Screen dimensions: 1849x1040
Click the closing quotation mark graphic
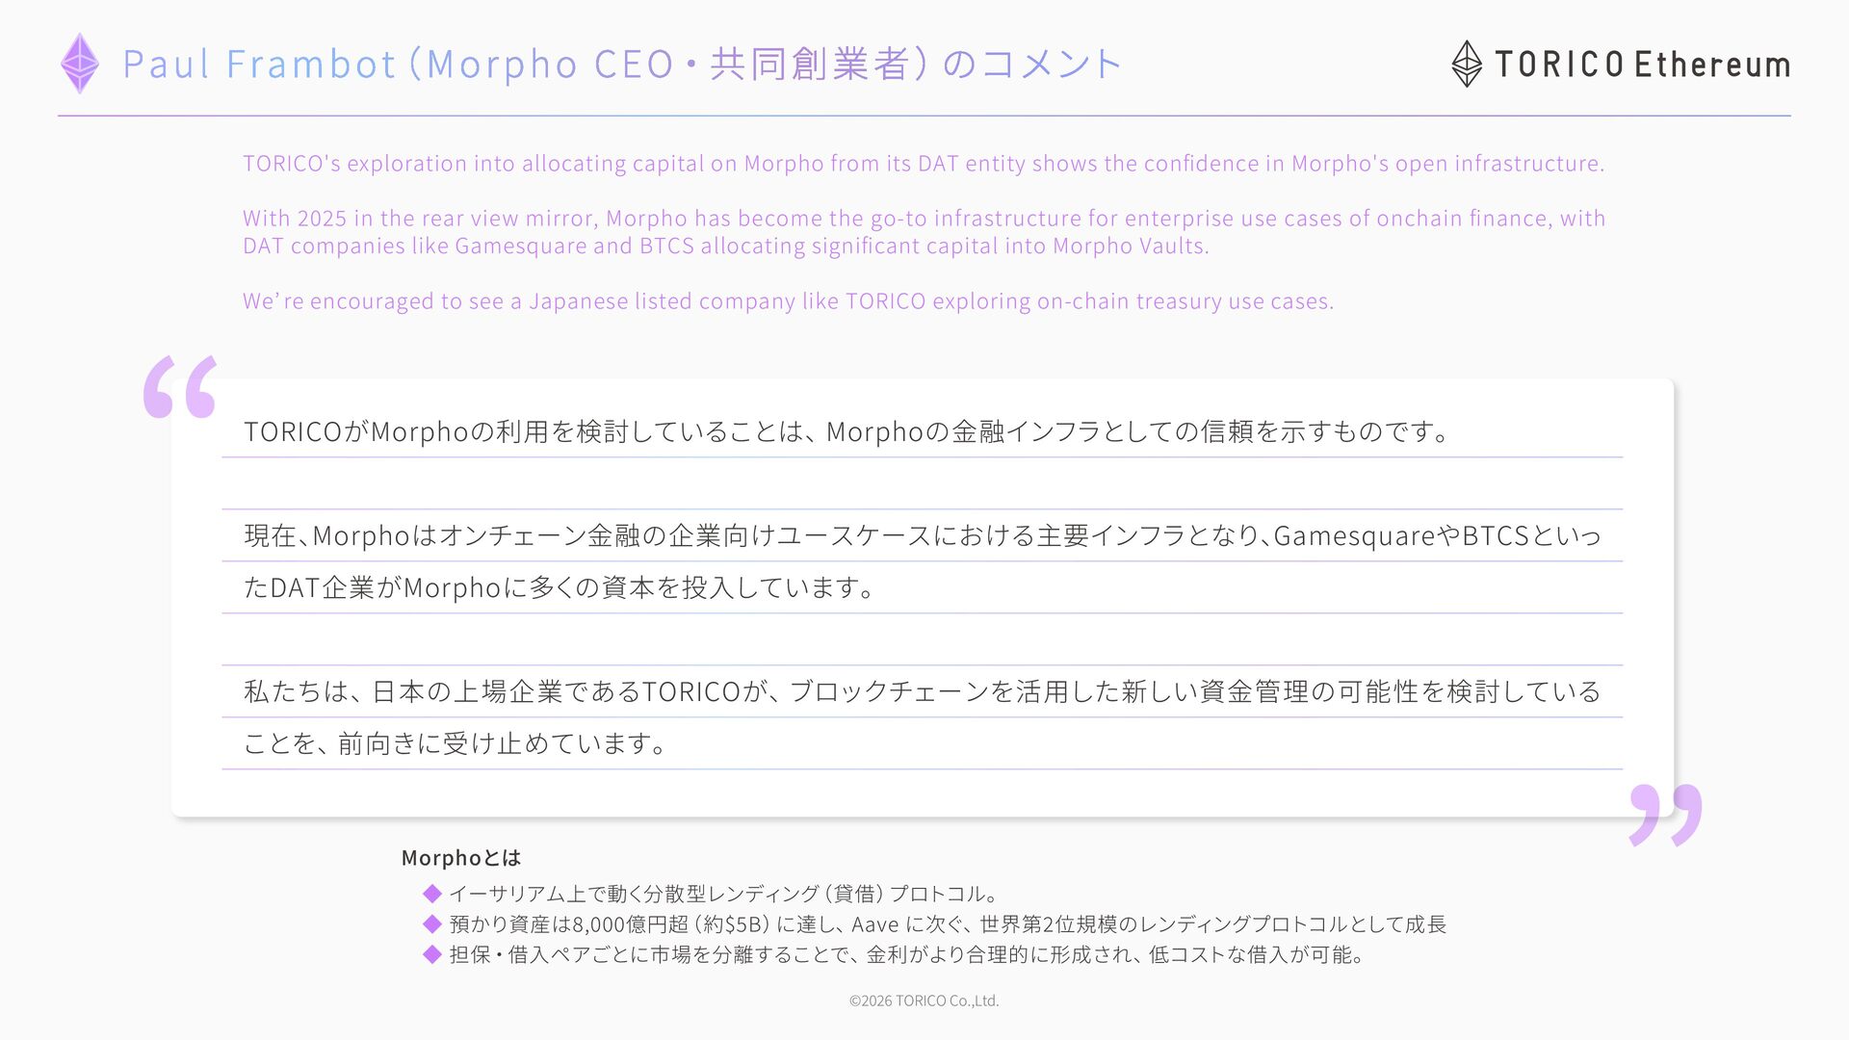coord(1665,815)
